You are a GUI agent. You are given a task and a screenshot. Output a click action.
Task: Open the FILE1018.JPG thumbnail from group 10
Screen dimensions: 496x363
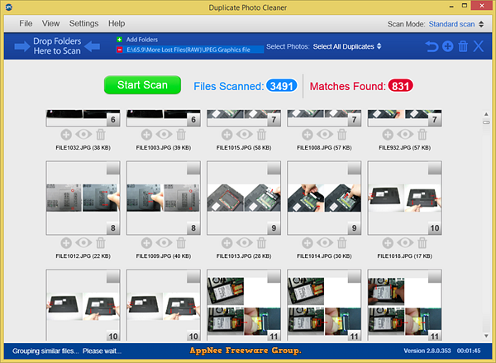pos(404,198)
